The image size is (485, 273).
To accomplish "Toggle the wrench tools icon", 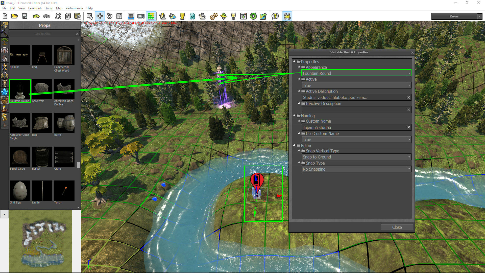I will pyautogui.click(x=287, y=16).
